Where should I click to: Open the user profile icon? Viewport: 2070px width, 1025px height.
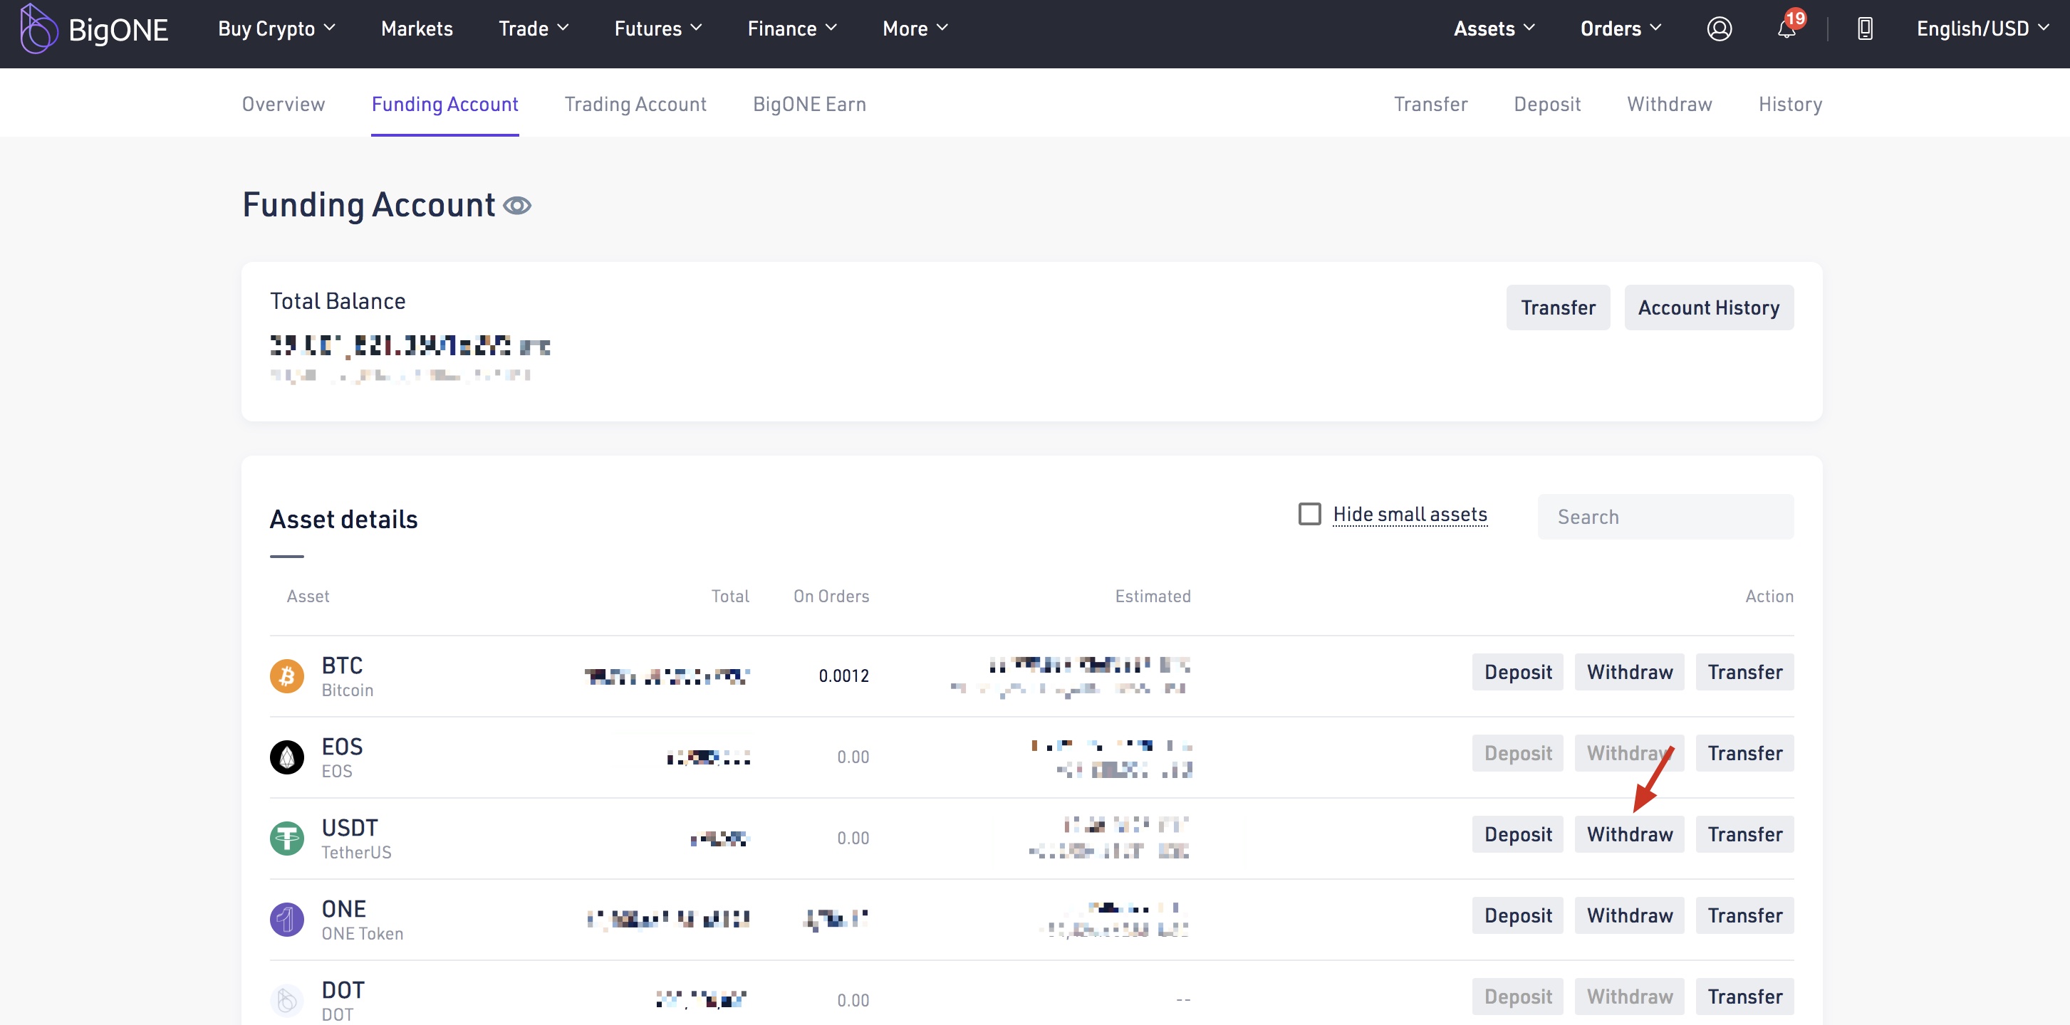pyautogui.click(x=1718, y=29)
